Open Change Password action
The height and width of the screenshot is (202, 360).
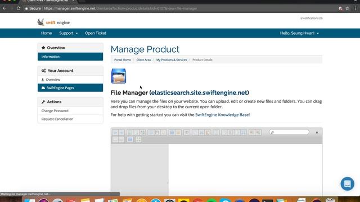(x=70, y=111)
